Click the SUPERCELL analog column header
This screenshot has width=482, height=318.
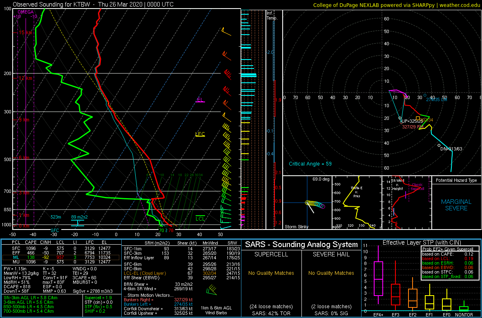(272, 255)
